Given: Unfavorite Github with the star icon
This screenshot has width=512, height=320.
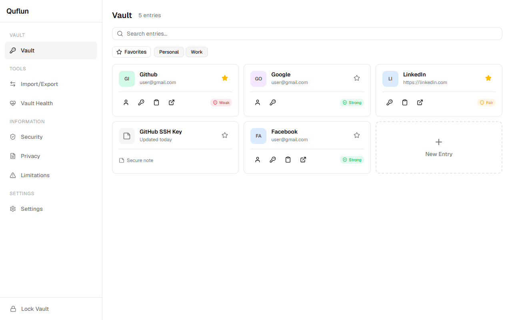Looking at the screenshot, I should (225, 78).
